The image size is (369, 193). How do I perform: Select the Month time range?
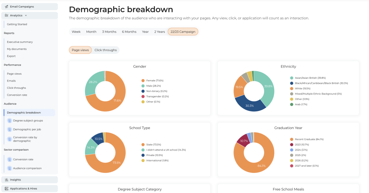(x=91, y=32)
